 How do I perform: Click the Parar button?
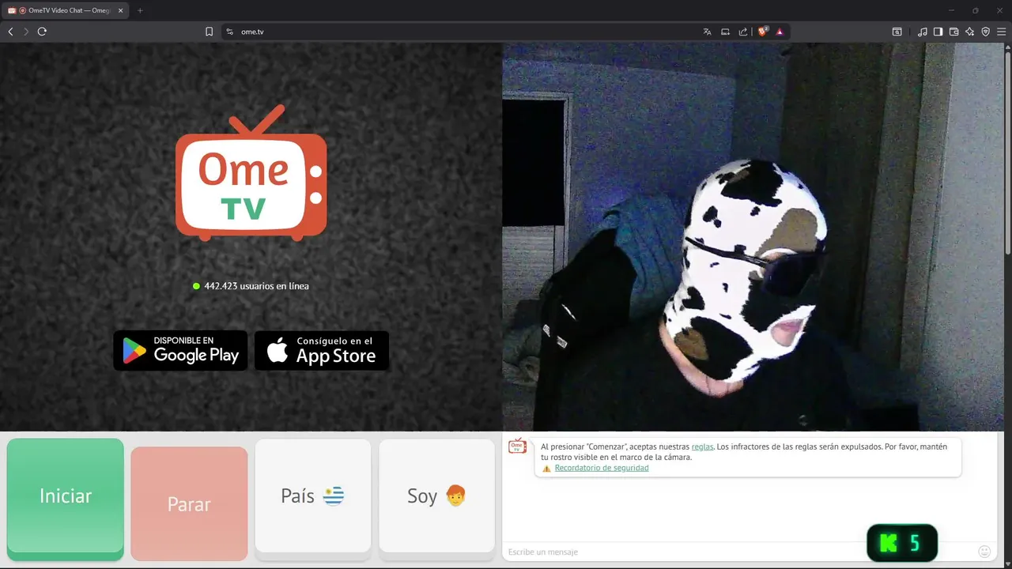tap(189, 503)
